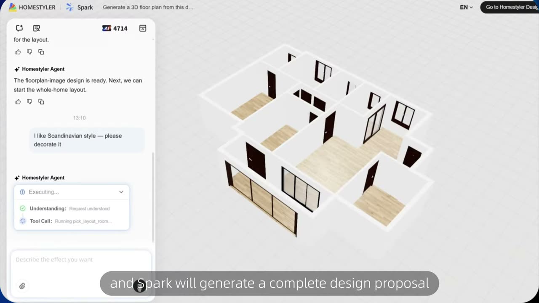Copy the 'floorplan-image design is ready' message

[41, 101]
